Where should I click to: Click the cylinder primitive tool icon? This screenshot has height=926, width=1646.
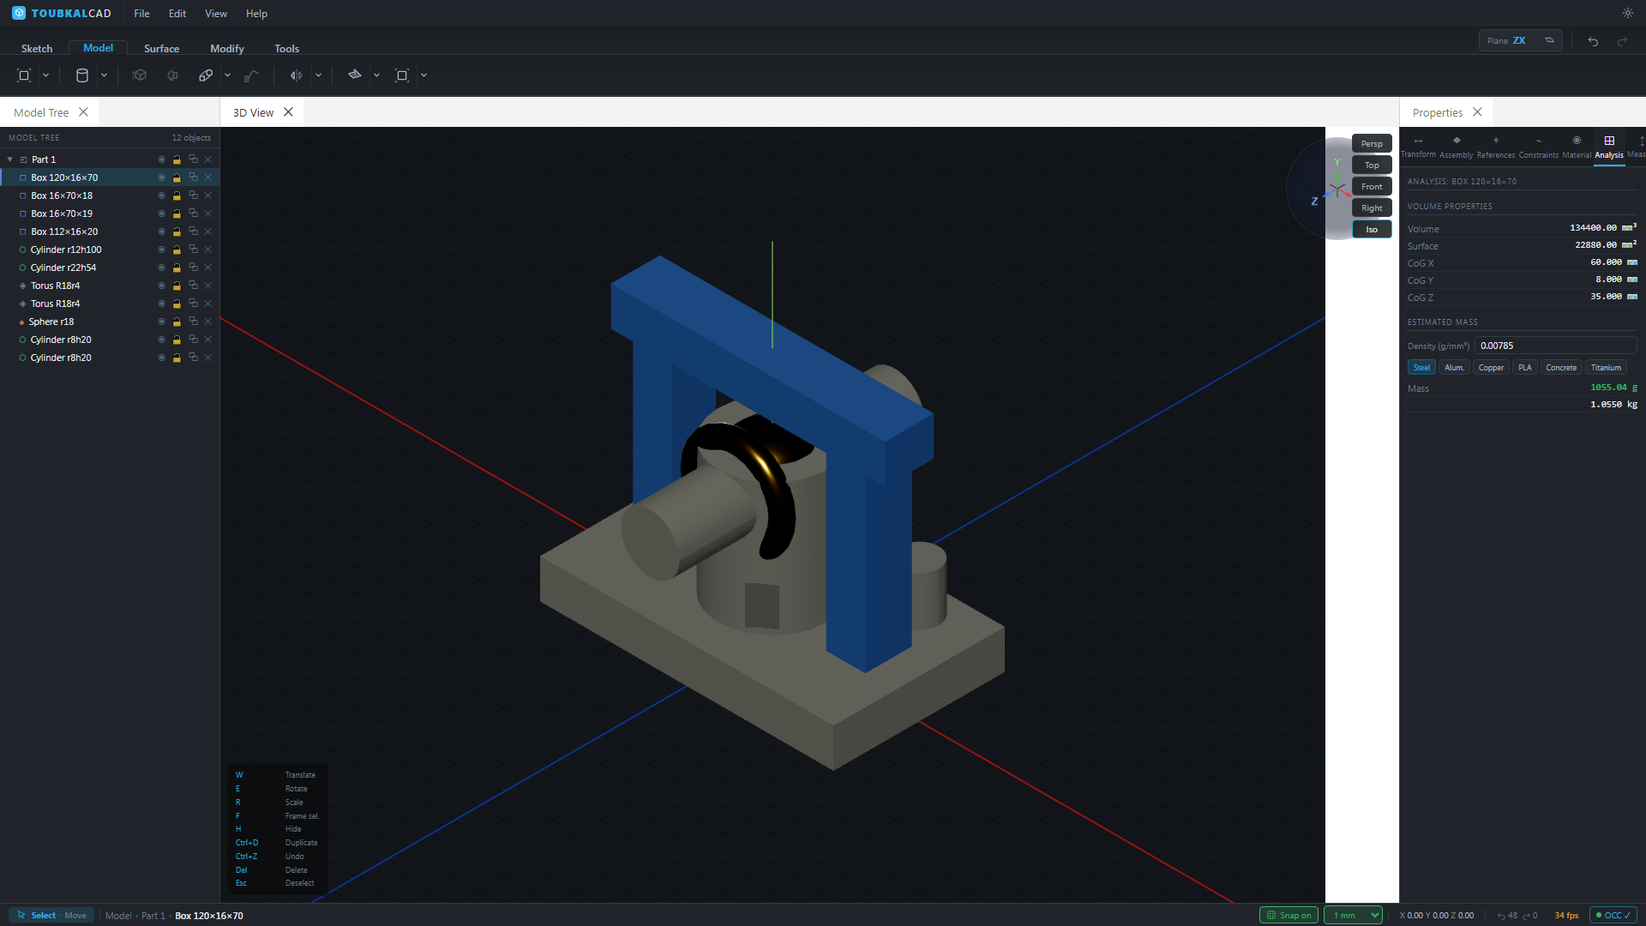tap(82, 75)
